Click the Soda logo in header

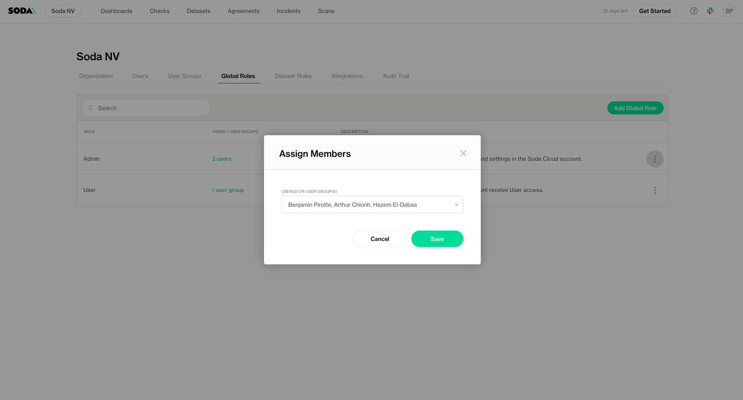pos(22,11)
